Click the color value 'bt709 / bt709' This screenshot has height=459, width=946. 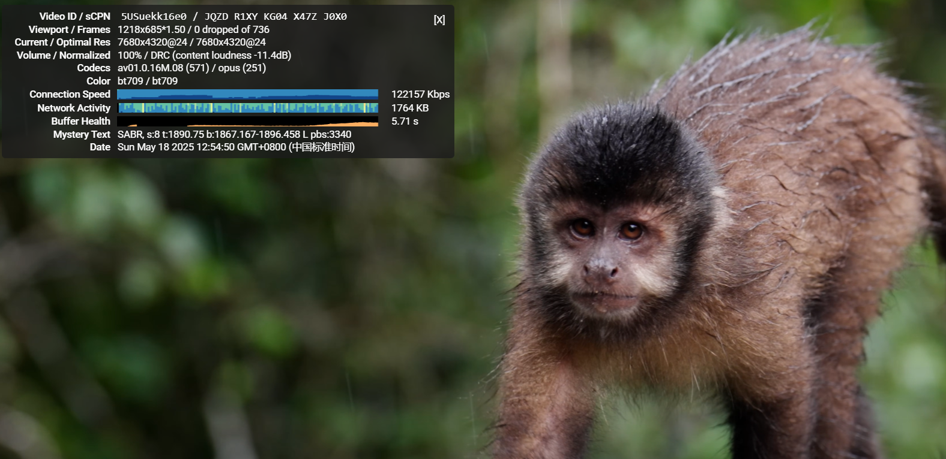148,81
